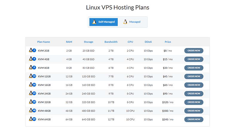Image resolution: width=239 pixels, height=130 pixels.
Task: Click the penguin icon beside KVM 24GB
Action: click(31, 93)
